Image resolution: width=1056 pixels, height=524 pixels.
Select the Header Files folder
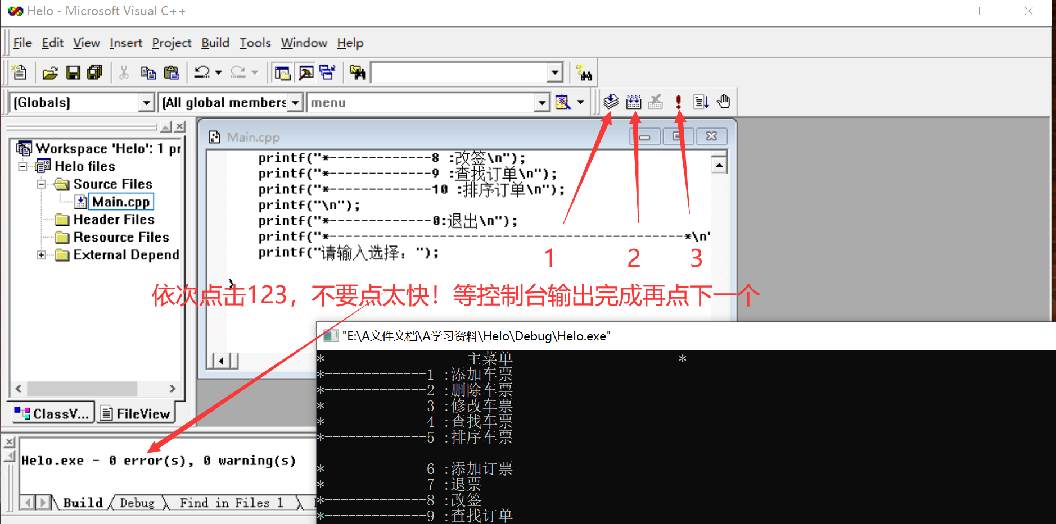point(114,220)
